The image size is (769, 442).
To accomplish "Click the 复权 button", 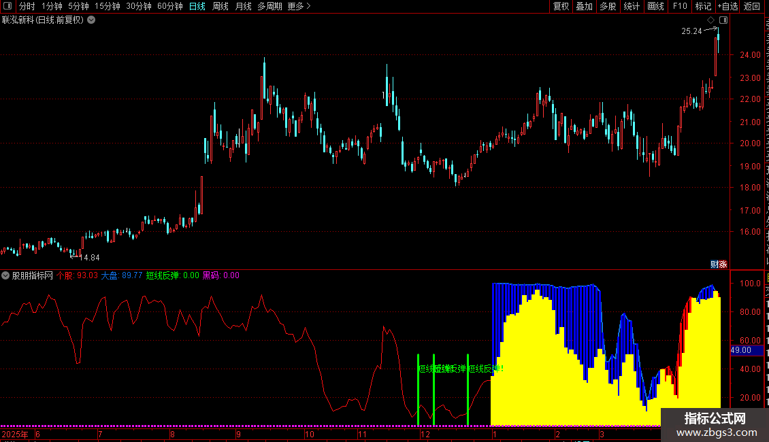I will coord(561,6).
